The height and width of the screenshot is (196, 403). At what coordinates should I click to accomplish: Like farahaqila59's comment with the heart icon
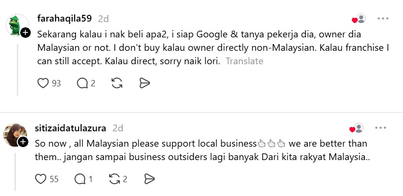click(x=43, y=83)
